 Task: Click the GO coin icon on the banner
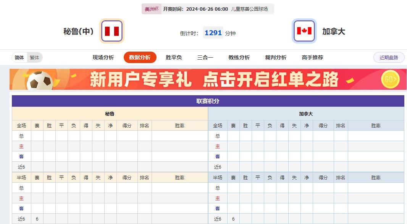[x=390, y=80]
